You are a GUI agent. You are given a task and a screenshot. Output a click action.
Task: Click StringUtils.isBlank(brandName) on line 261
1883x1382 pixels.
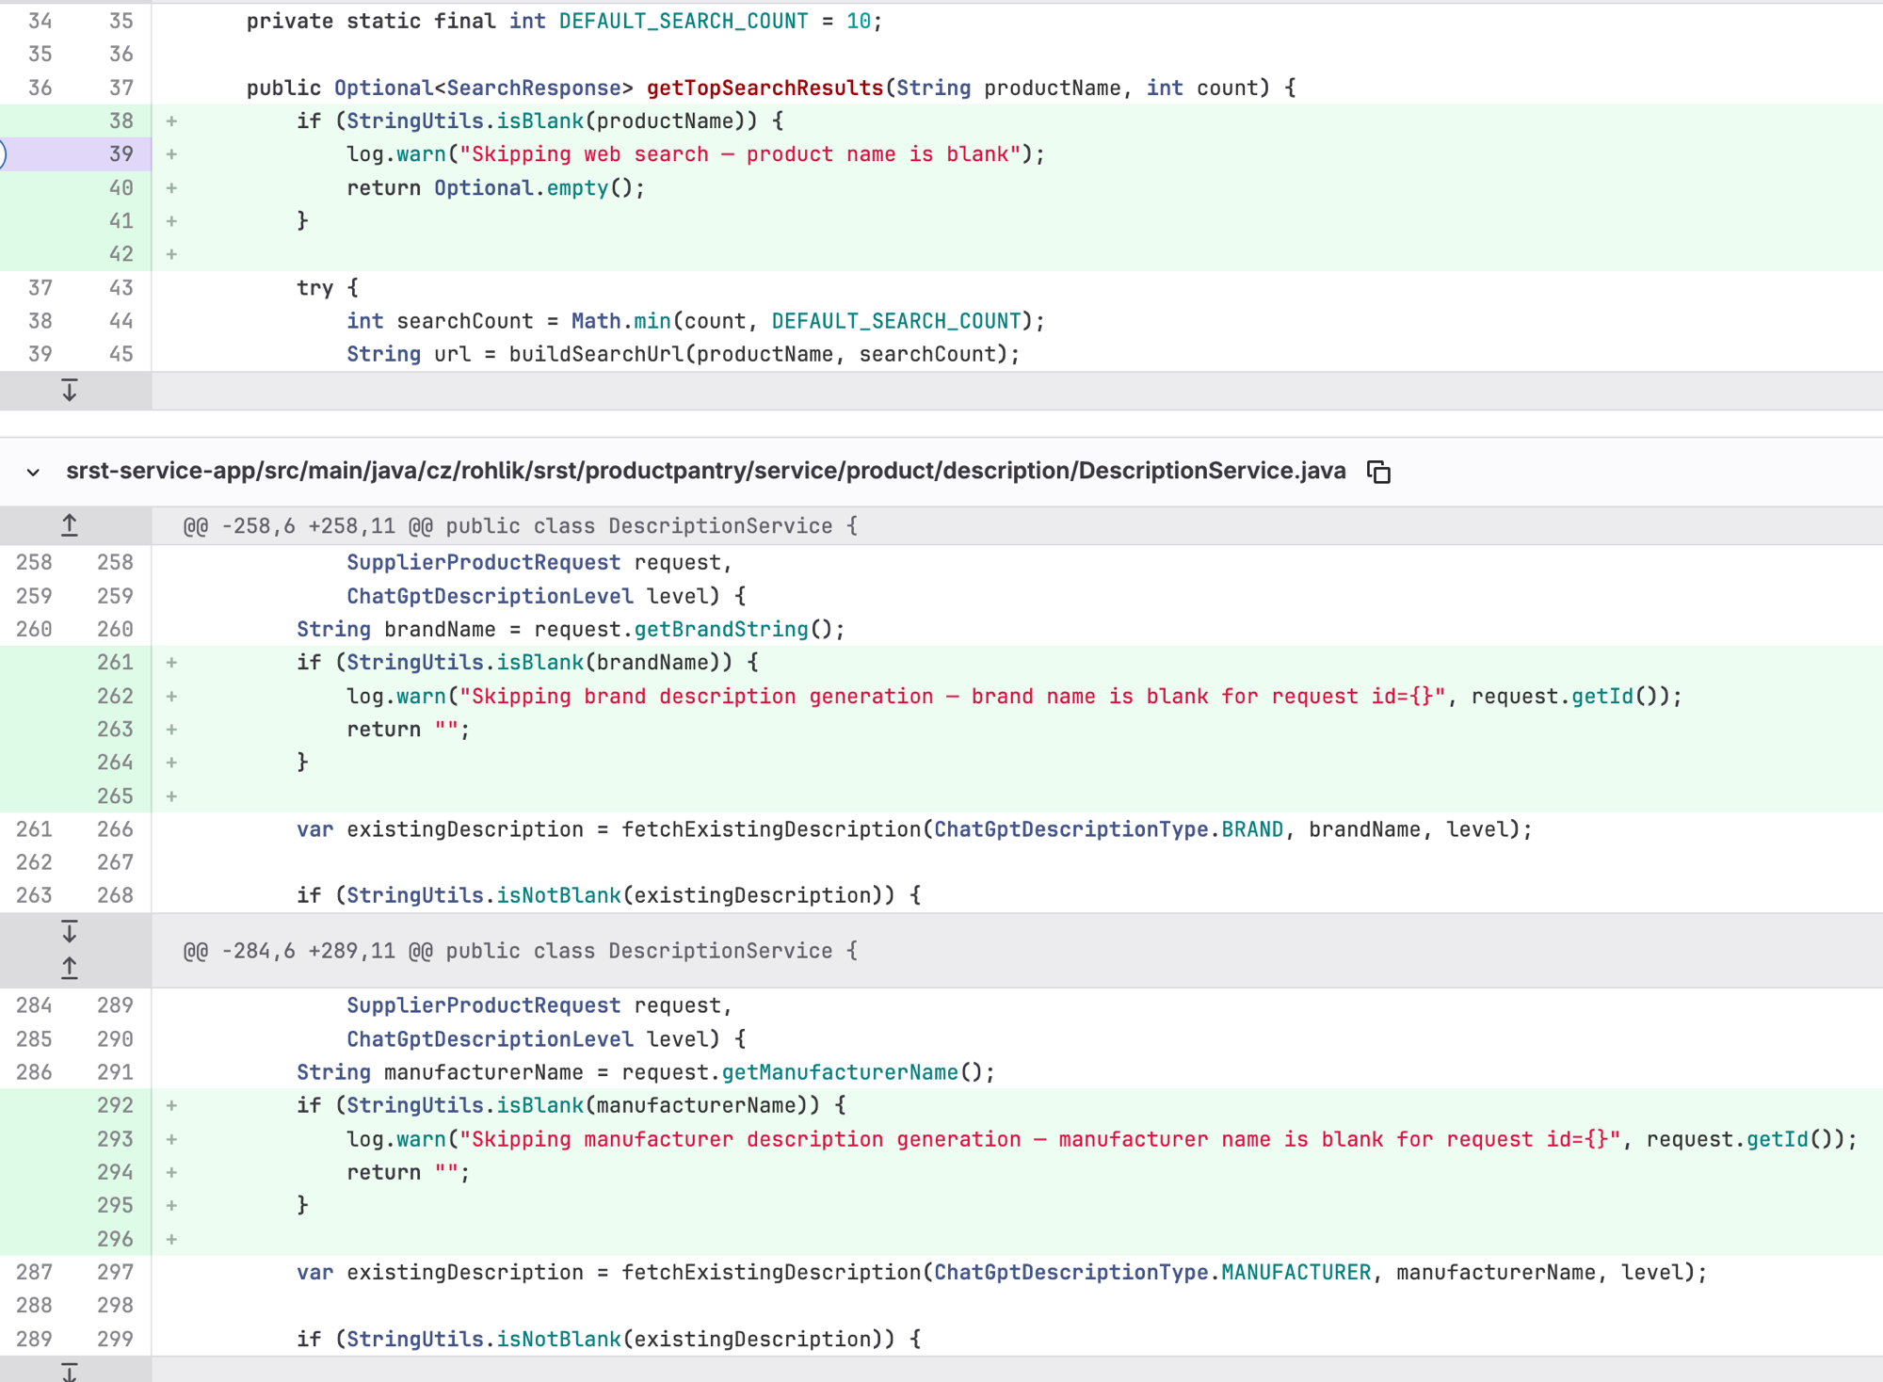tap(539, 662)
